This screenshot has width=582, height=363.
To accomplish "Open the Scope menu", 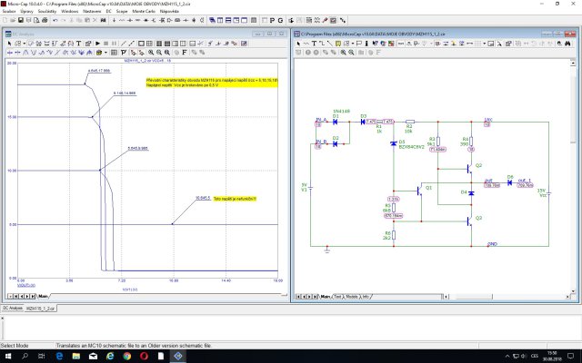I will [122, 11].
